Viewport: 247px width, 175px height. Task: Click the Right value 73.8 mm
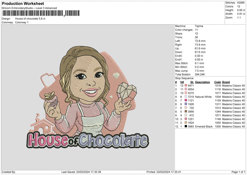(x=200, y=45)
